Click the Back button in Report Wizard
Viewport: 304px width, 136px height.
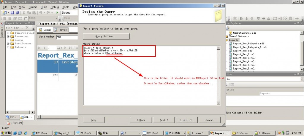click(x=141, y=120)
